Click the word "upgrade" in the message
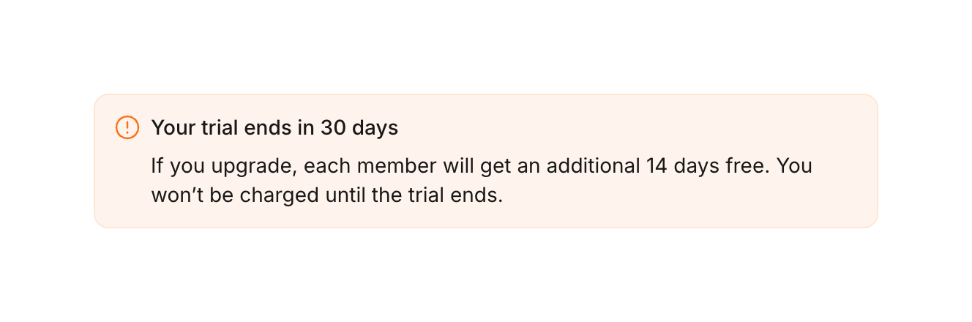Image resolution: width=972 pixels, height=322 pixels. point(253,167)
